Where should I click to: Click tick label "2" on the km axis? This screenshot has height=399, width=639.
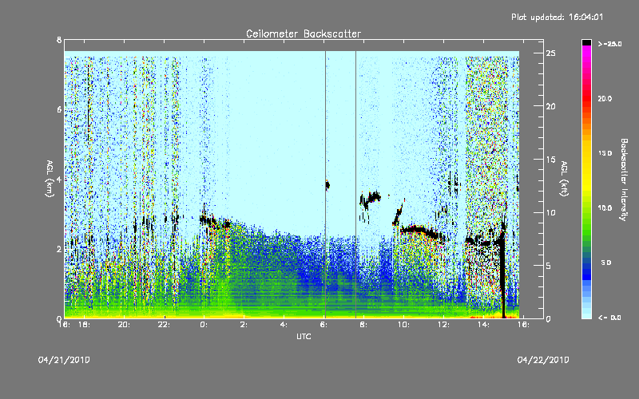(59, 249)
